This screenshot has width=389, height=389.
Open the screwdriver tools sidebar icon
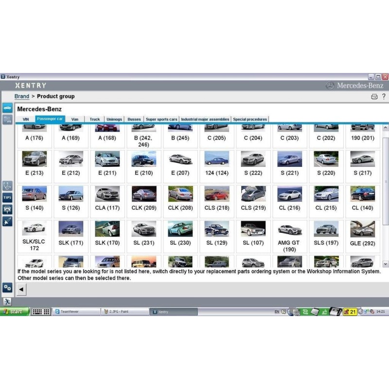click(7, 221)
